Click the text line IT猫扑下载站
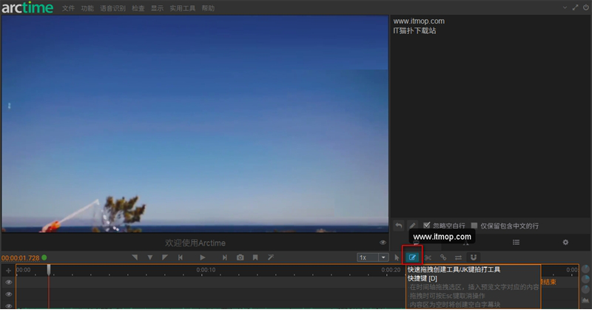Viewport: 592px width, 321px height. (x=414, y=31)
